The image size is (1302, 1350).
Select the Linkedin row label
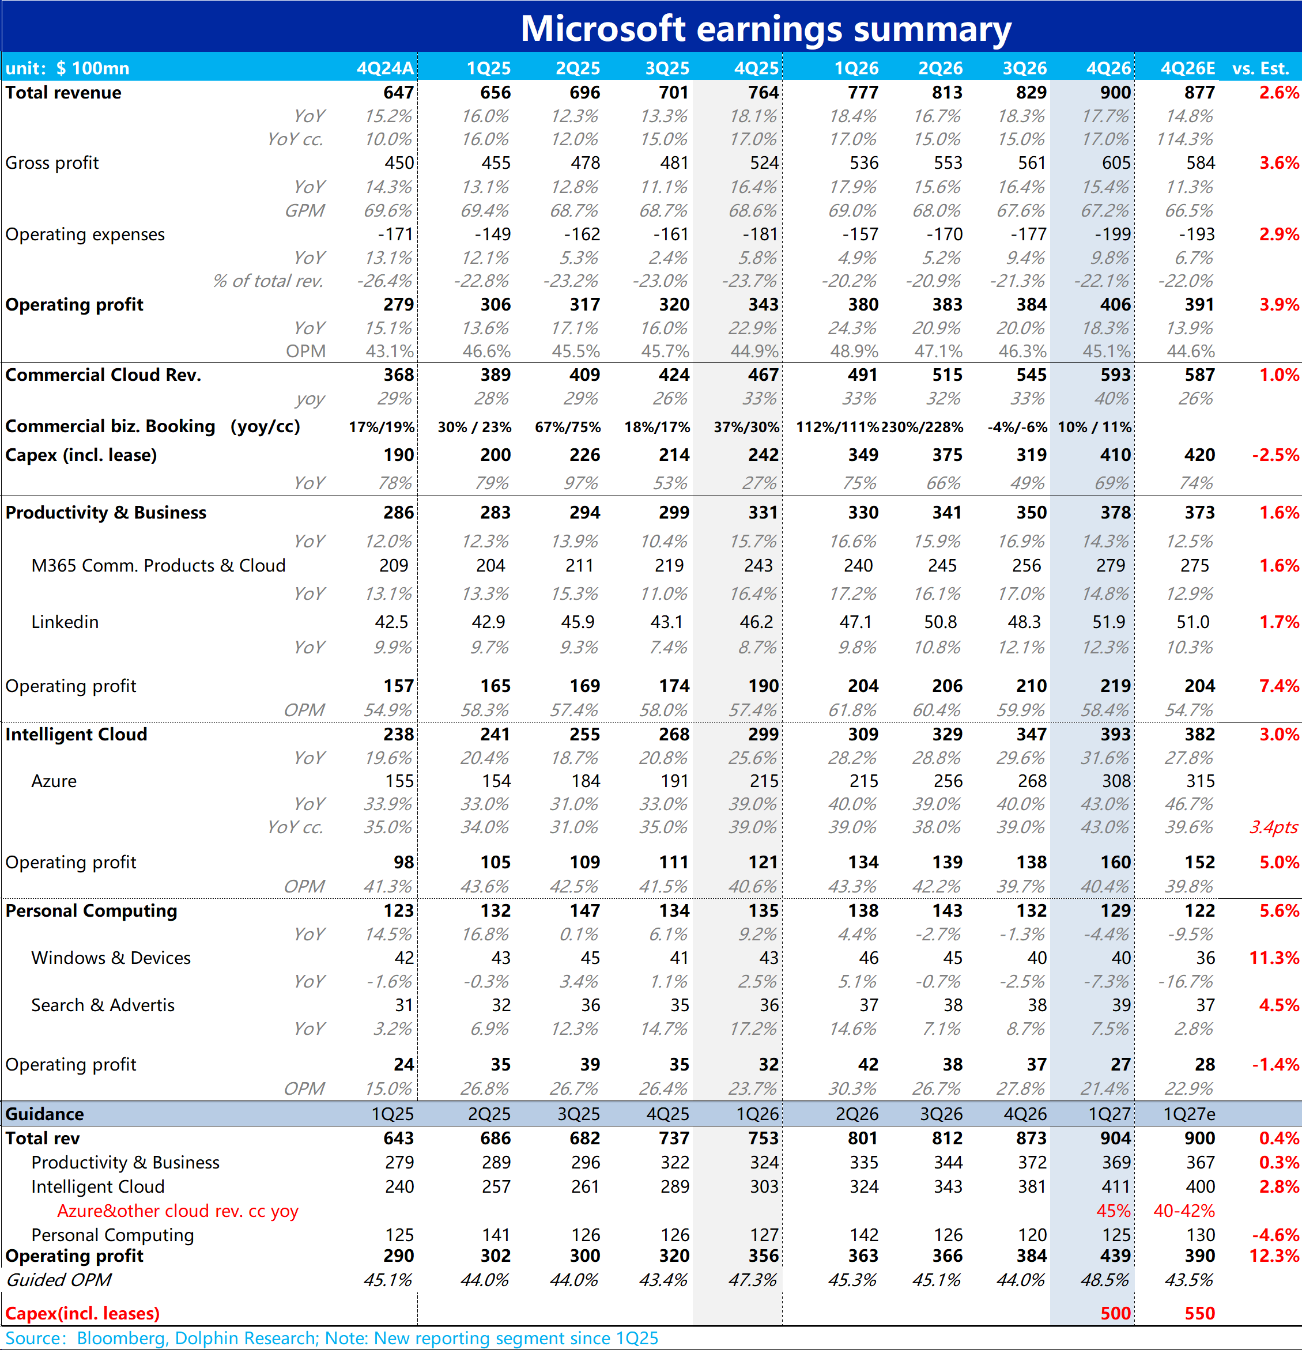[x=65, y=622]
